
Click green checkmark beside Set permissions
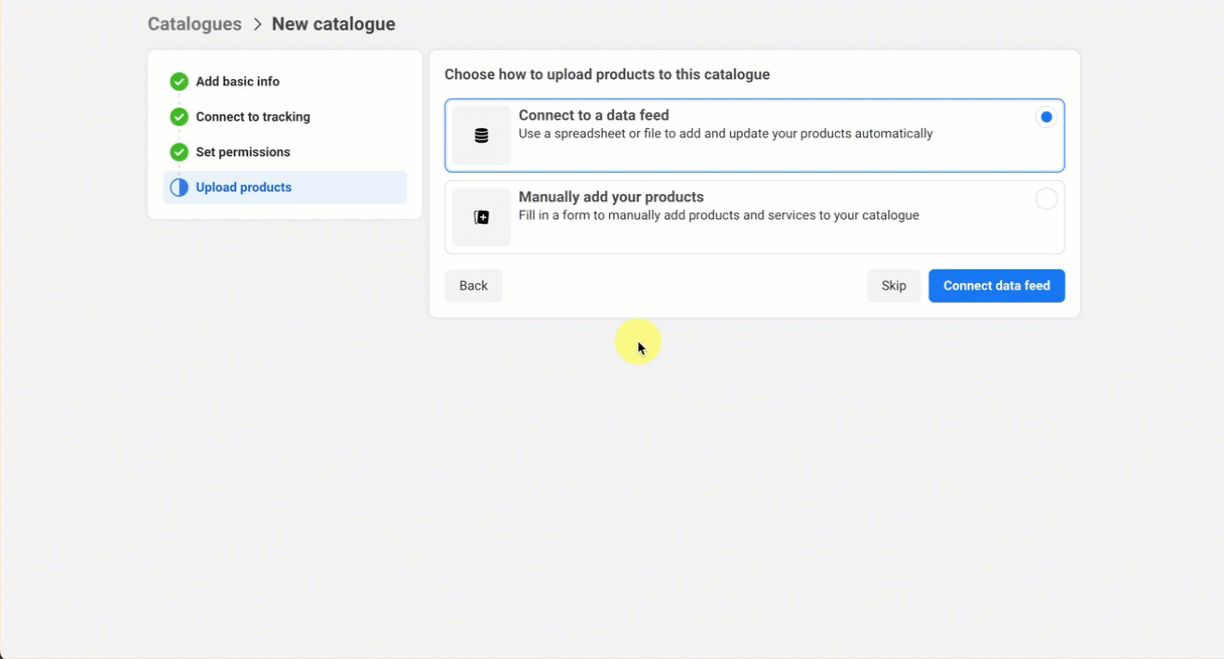point(179,152)
